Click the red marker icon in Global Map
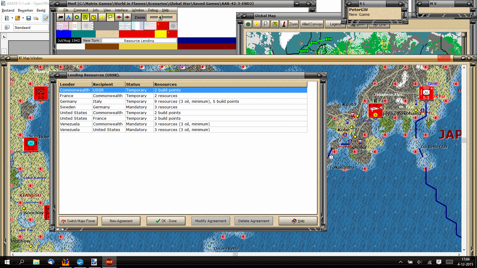Image resolution: width=477 pixels, height=268 pixels. pos(284,24)
